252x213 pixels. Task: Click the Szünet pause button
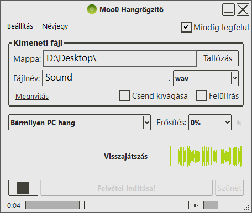229,188
